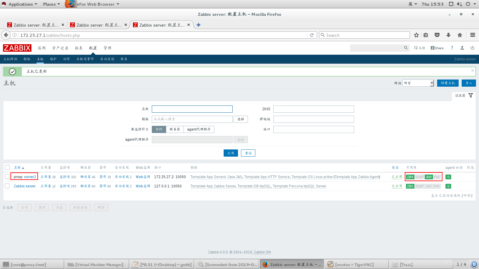
Task: Tick the checkbox for Zabbix server row
Action: (x=7, y=186)
